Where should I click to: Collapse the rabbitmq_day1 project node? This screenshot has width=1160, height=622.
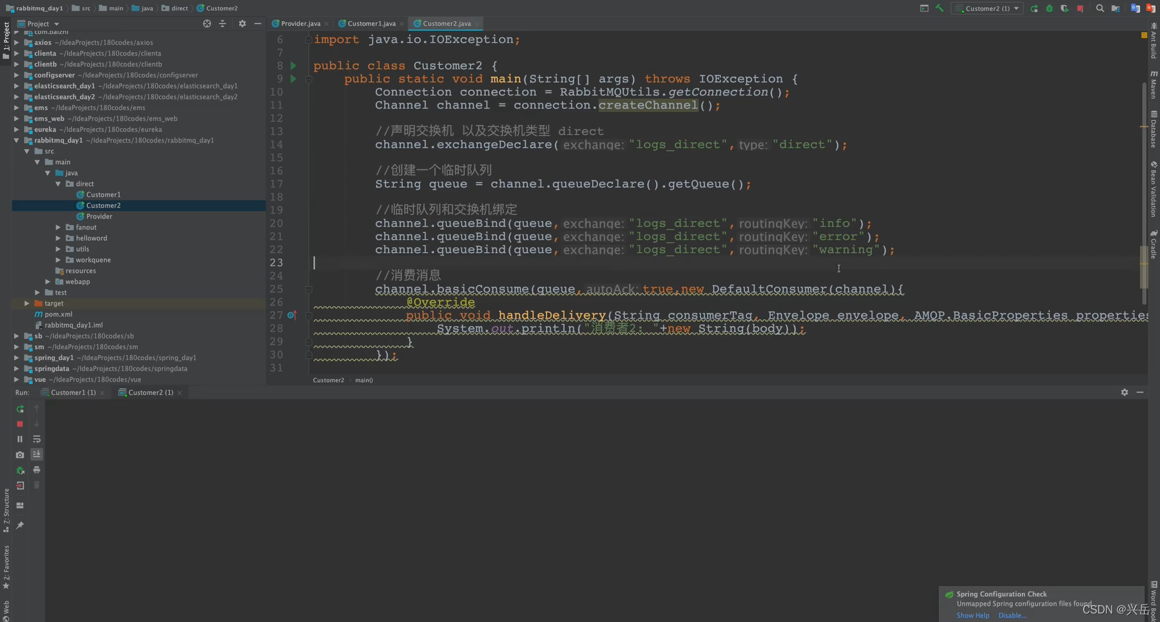click(16, 140)
